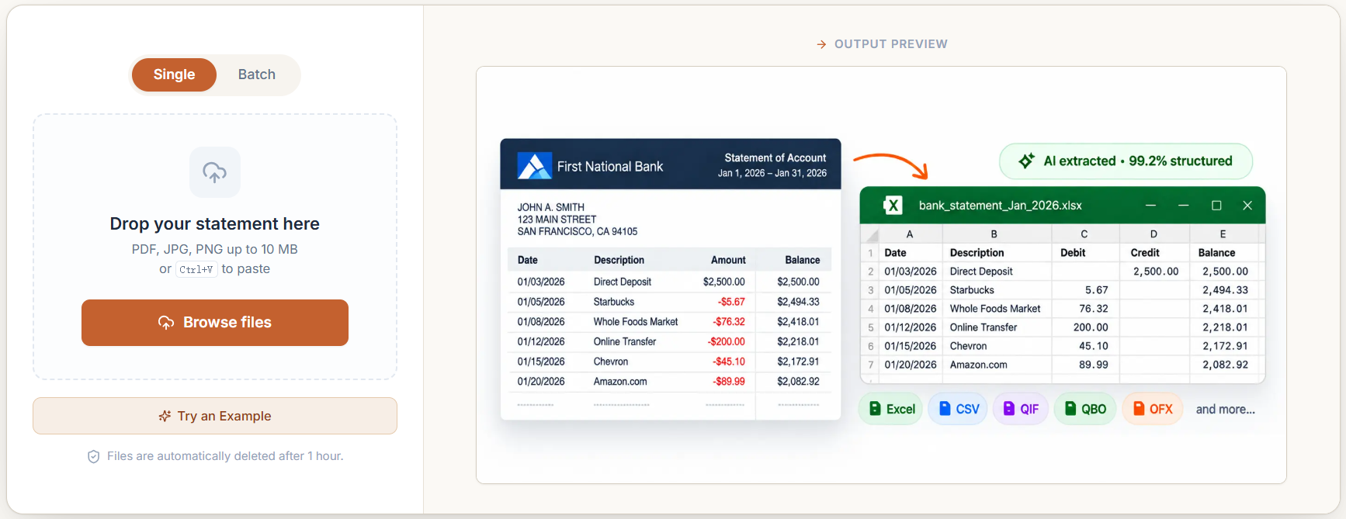The image size is (1346, 519).
Task: Click the 2,082.92 balance cell in spreadsheet
Action: pos(1224,365)
